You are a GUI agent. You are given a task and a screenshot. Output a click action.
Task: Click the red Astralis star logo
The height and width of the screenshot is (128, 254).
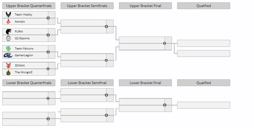8,21
